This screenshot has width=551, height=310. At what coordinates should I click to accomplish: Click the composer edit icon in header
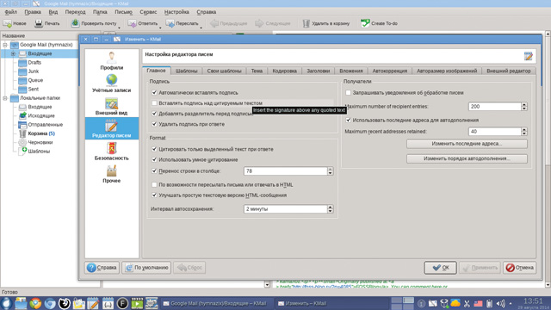coord(528,55)
